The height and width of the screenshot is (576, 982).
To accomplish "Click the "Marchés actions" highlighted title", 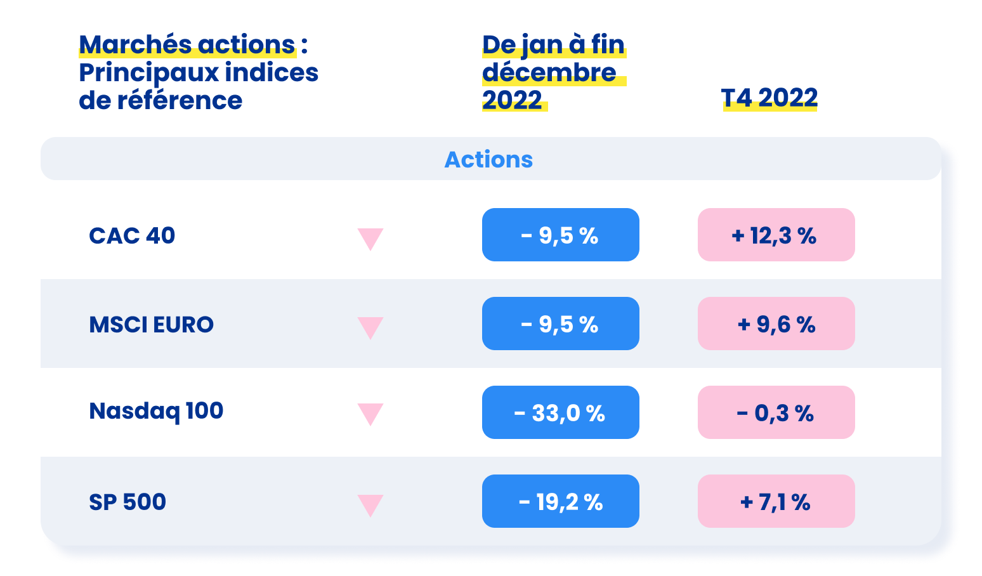I will (187, 45).
